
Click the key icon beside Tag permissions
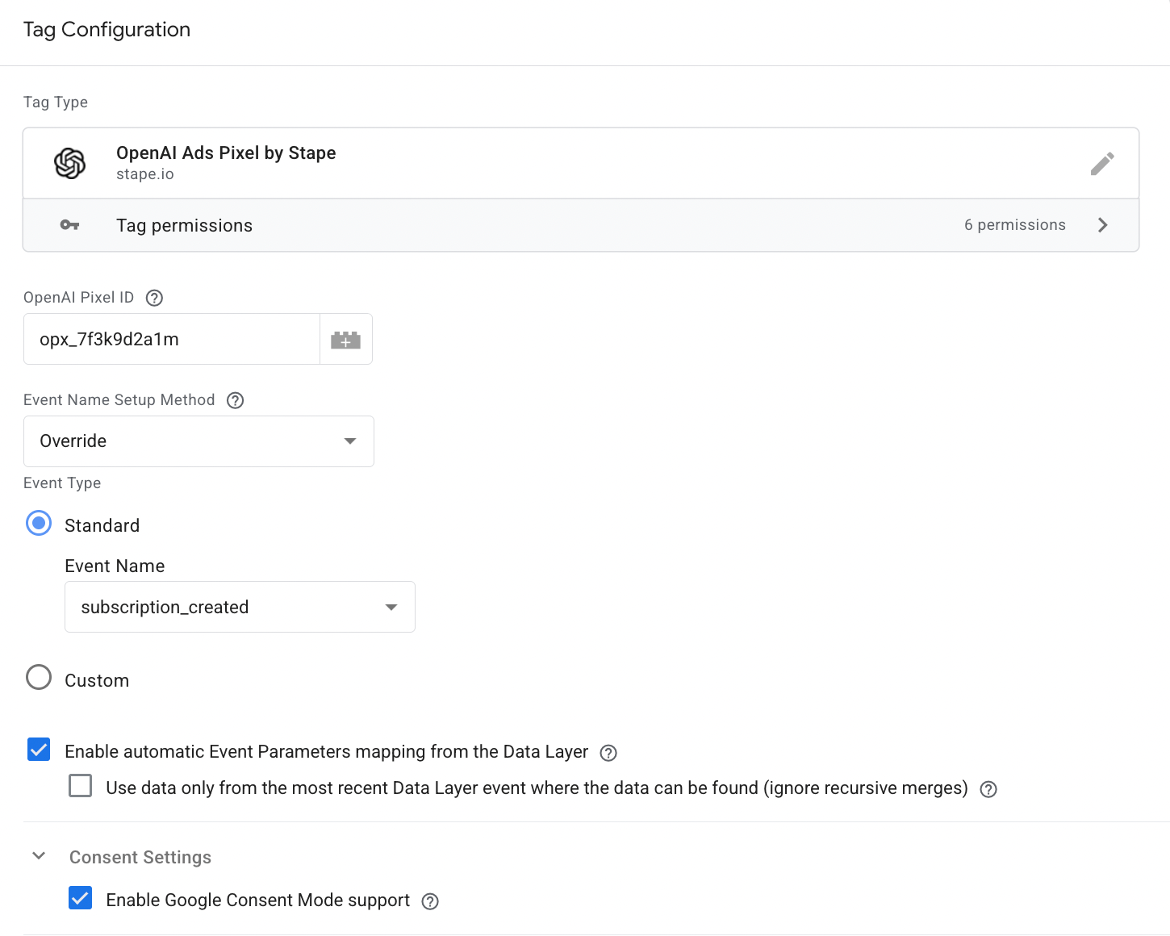coord(70,225)
